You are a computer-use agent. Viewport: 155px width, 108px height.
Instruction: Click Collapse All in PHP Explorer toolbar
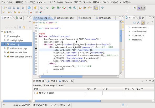[x=20, y=27]
